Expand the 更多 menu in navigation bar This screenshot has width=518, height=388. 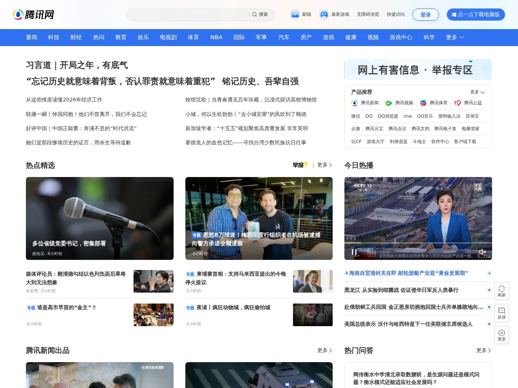point(453,37)
